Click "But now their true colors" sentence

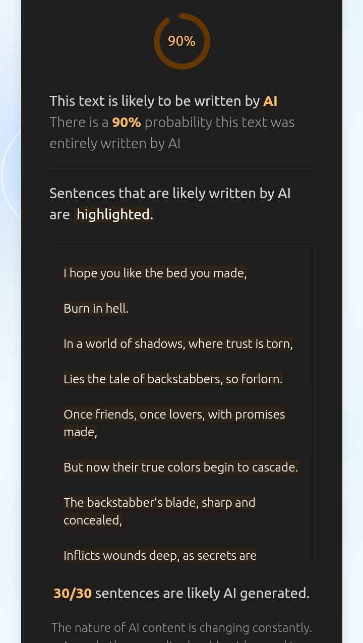point(181,467)
